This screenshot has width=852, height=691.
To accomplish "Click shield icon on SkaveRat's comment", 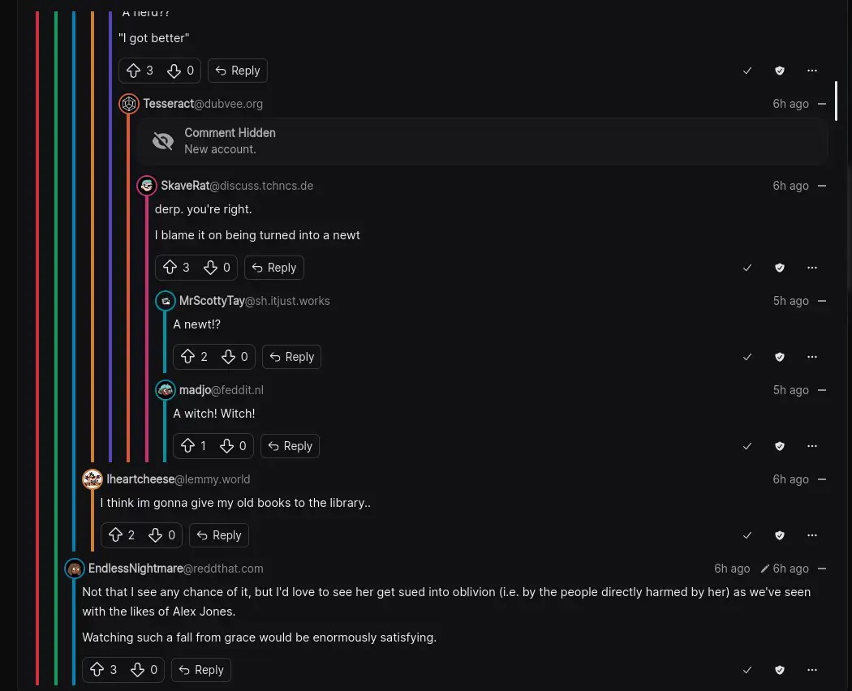I will coord(780,268).
